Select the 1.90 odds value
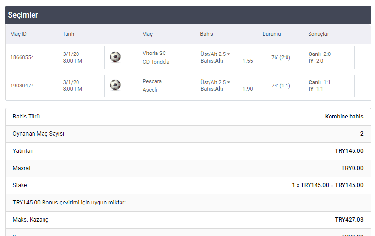Viewport: 375px width, 236px height. pos(248,89)
